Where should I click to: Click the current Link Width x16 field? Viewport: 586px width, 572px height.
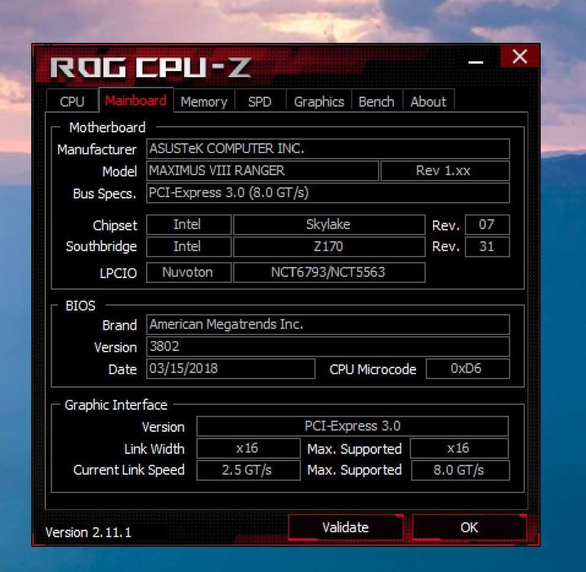(x=248, y=448)
